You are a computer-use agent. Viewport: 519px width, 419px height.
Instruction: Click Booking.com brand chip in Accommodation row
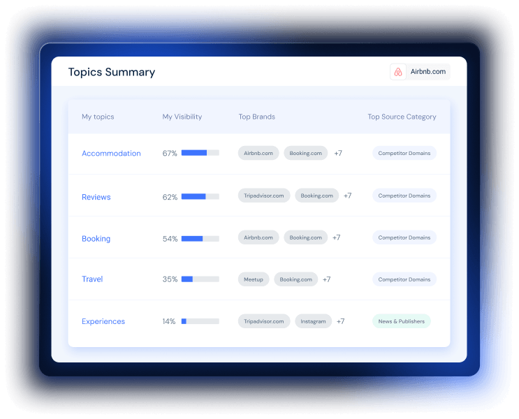(x=305, y=153)
